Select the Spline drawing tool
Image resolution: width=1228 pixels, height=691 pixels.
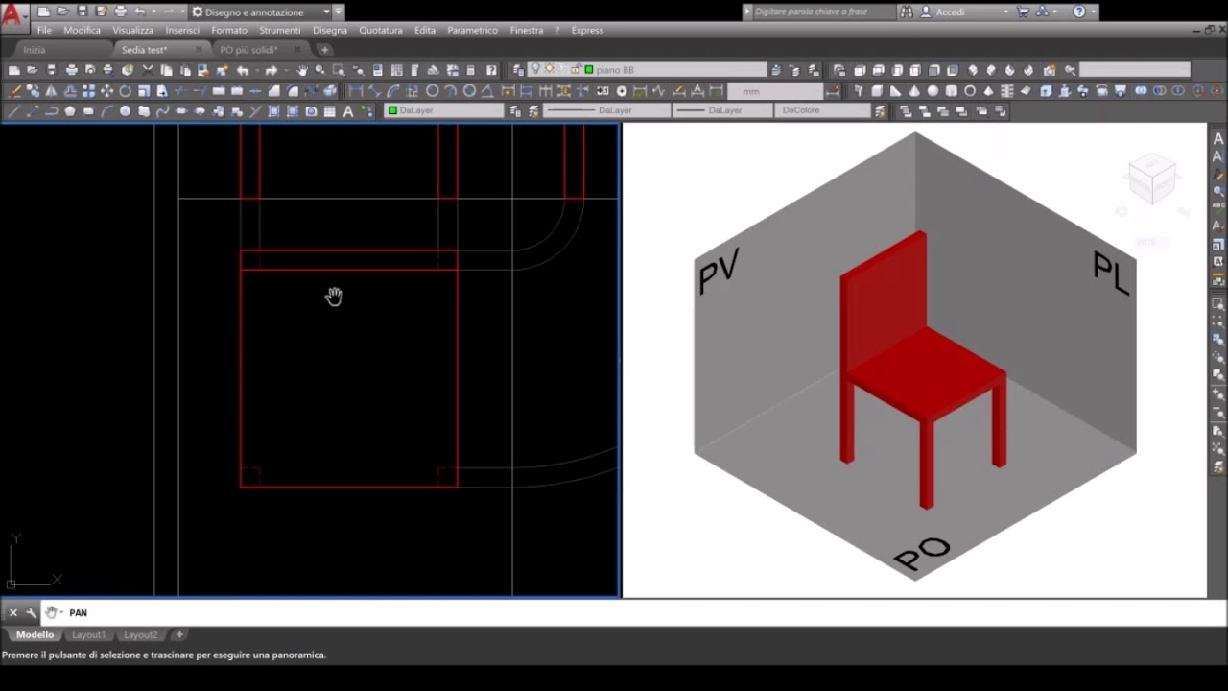point(163,110)
